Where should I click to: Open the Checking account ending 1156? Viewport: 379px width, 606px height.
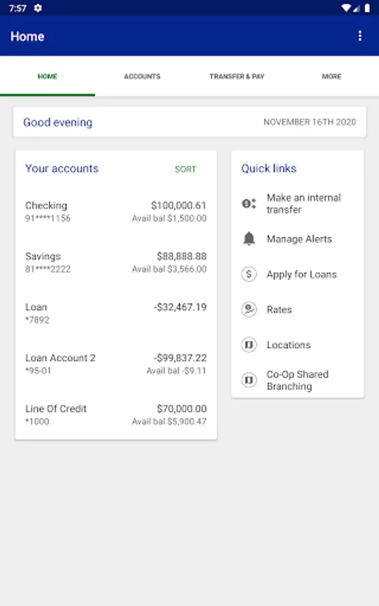[x=116, y=211]
